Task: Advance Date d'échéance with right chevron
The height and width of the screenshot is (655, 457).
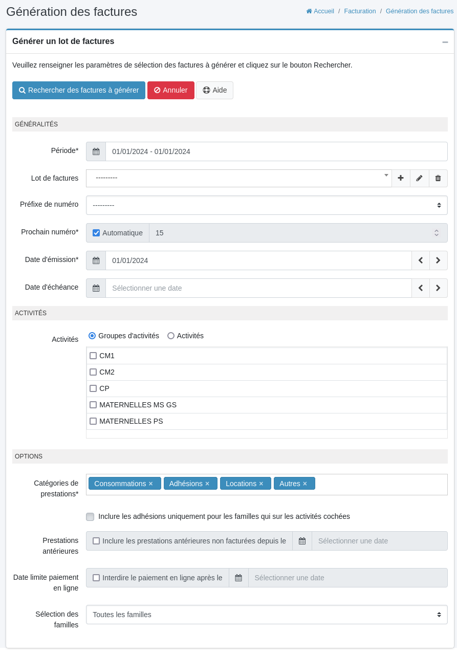Action: point(438,288)
